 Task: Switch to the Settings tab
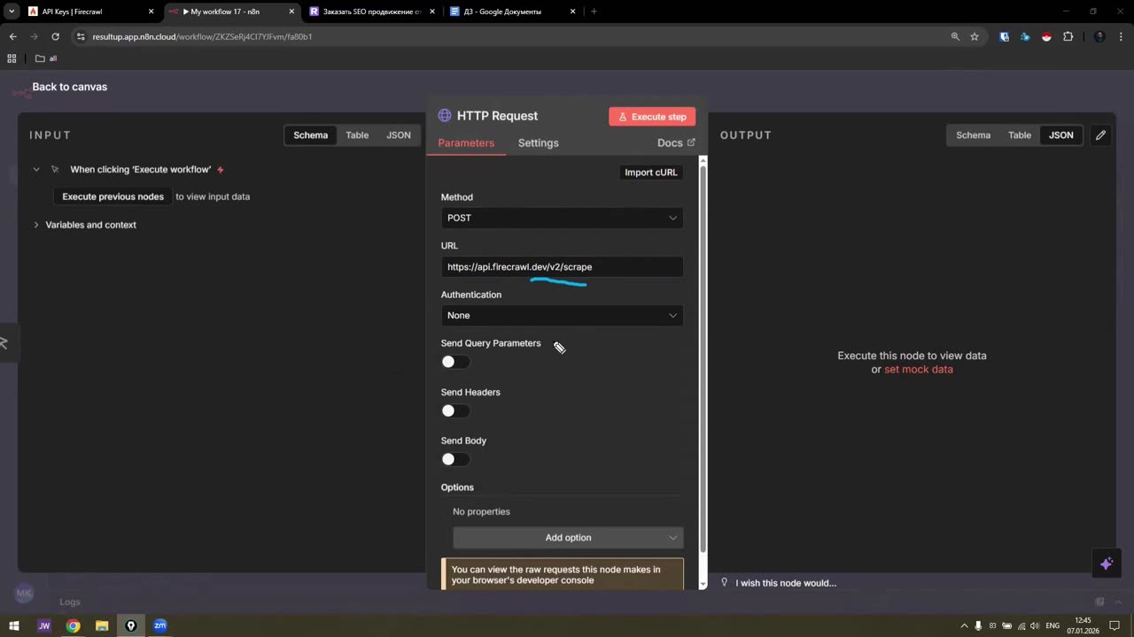[538, 143]
